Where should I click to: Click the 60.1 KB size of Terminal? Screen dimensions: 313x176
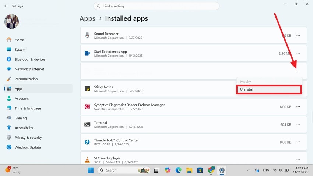pos(285,124)
